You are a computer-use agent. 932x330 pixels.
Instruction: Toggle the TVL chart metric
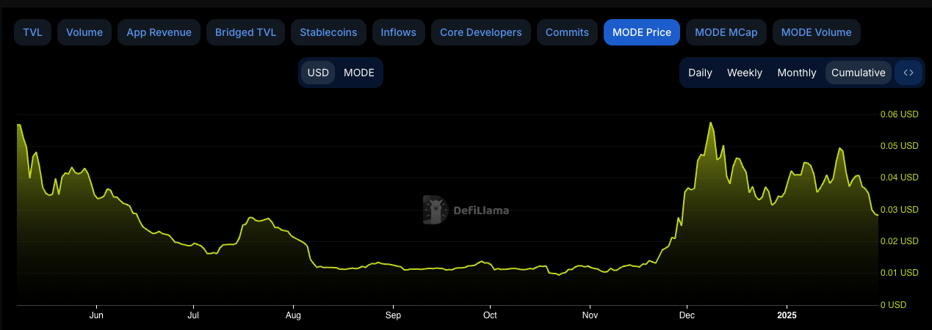click(32, 32)
